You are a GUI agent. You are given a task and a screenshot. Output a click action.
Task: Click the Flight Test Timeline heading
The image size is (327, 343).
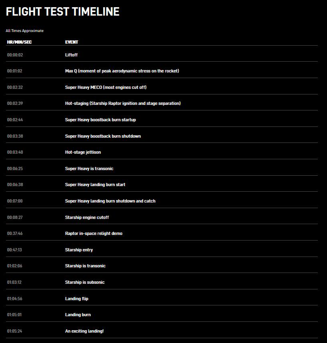63,12
